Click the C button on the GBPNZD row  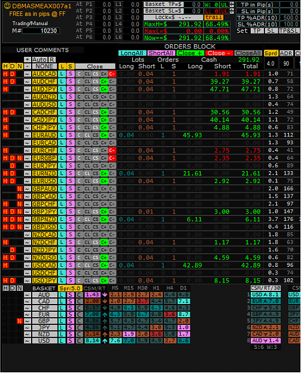coord(79,219)
